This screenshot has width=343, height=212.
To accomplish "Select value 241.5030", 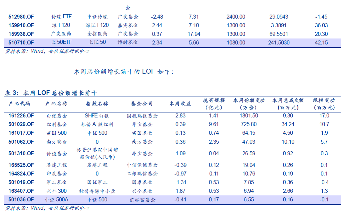I will click(279, 43).
